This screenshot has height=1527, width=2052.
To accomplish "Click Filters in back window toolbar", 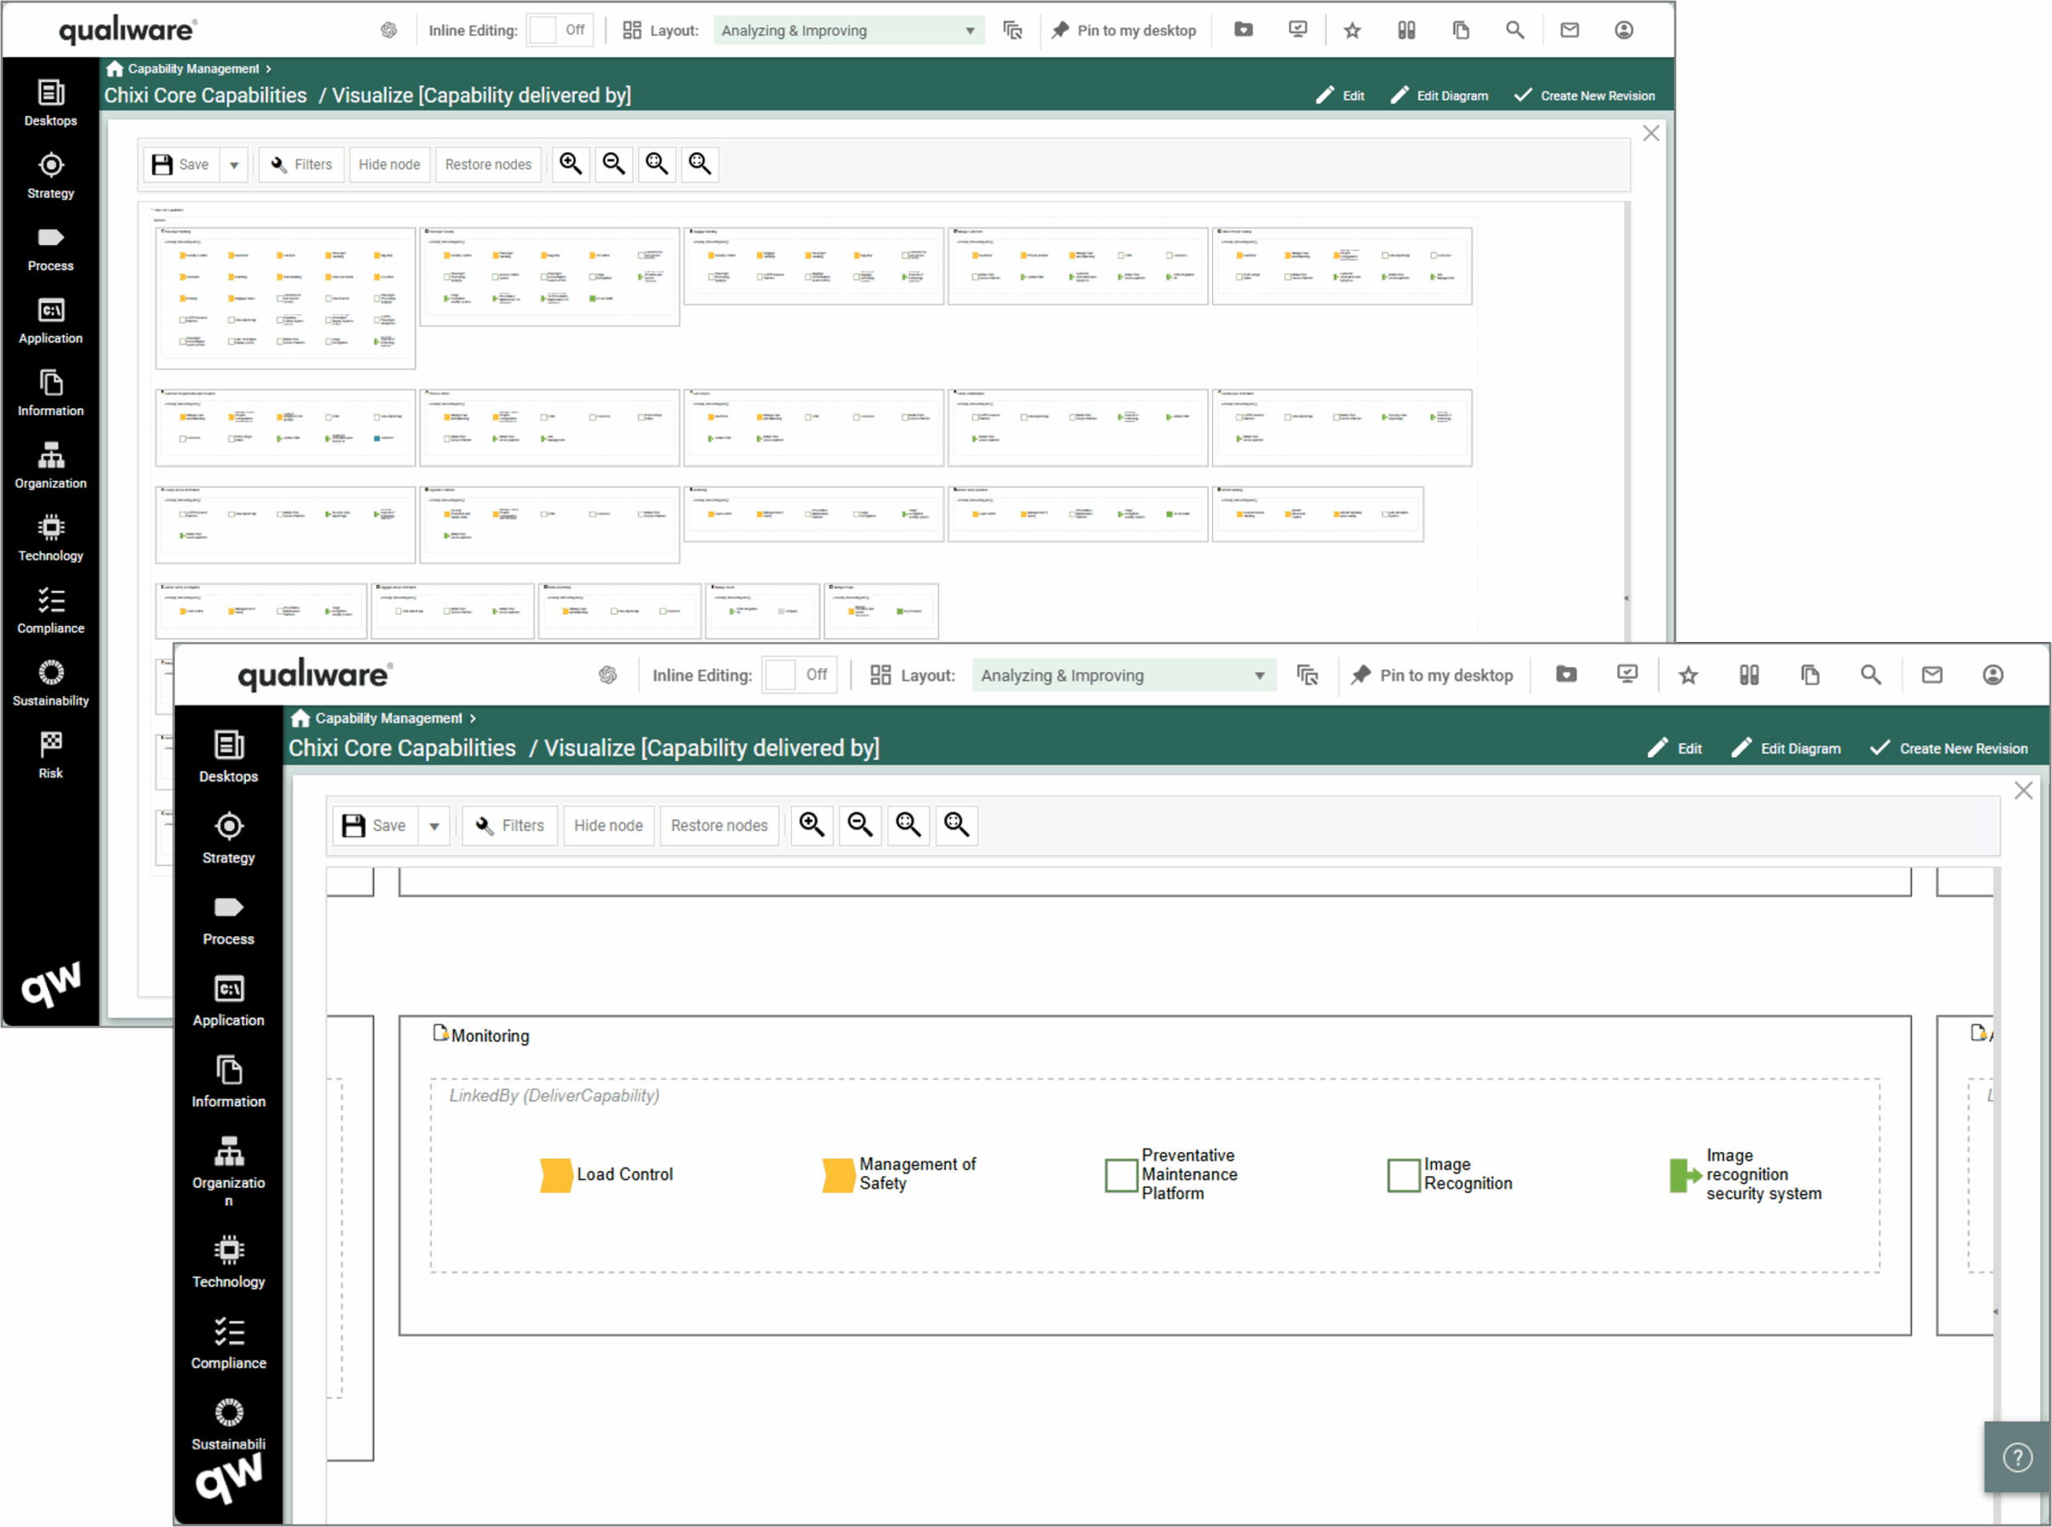I will tap(301, 164).
